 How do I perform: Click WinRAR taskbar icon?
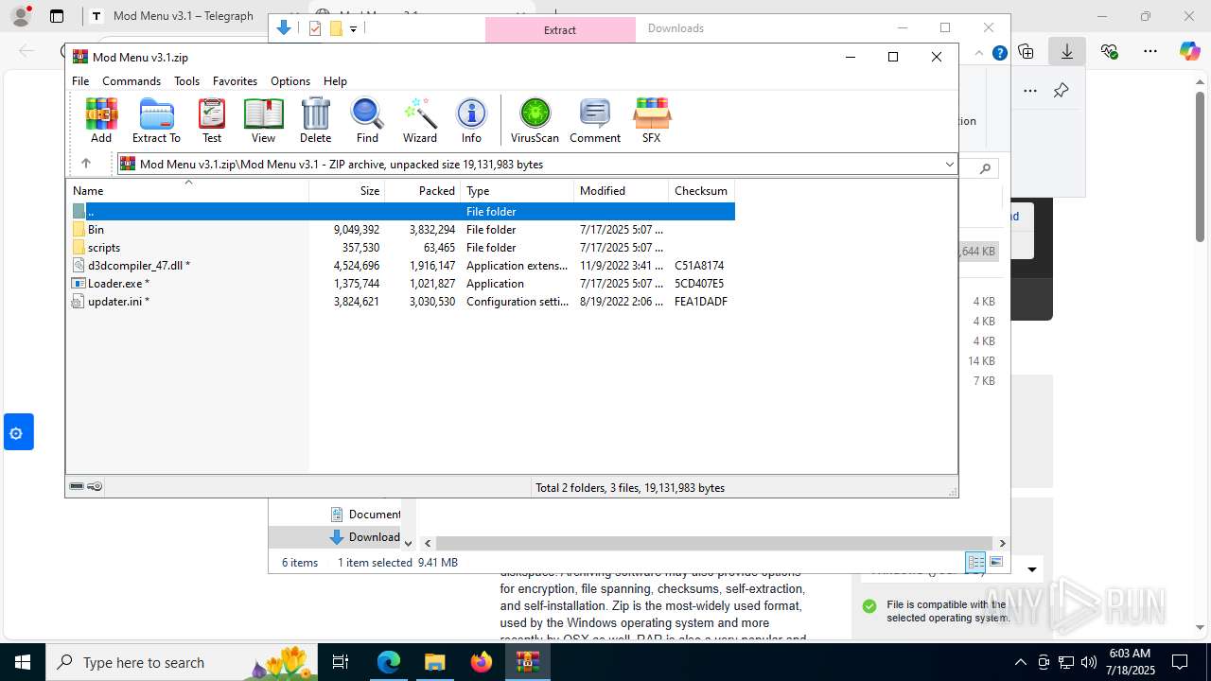point(527,662)
